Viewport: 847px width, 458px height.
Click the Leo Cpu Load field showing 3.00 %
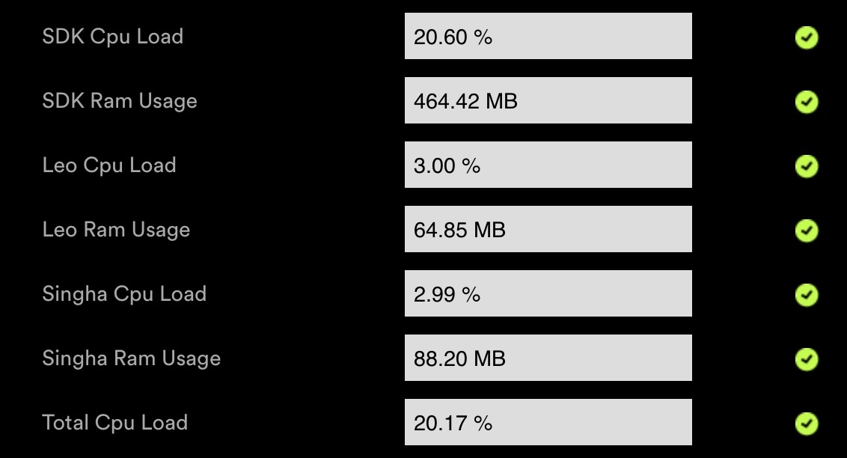click(548, 165)
